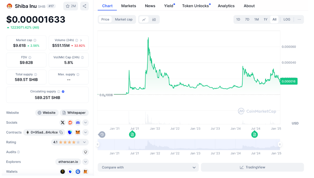Toggle LOG scale on chart
The width and height of the screenshot is (314, 178).
tap(287, 19)
